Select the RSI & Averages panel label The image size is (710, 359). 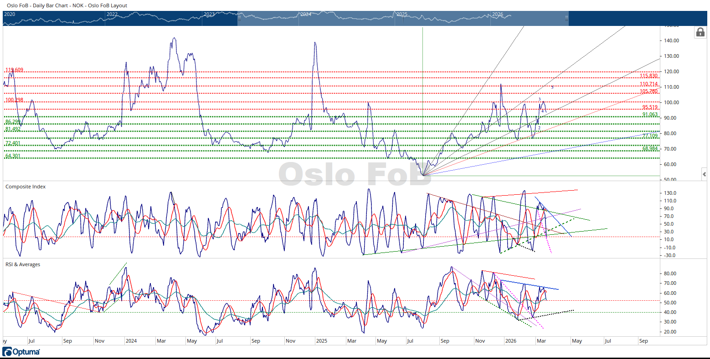[x=23, y=264]
